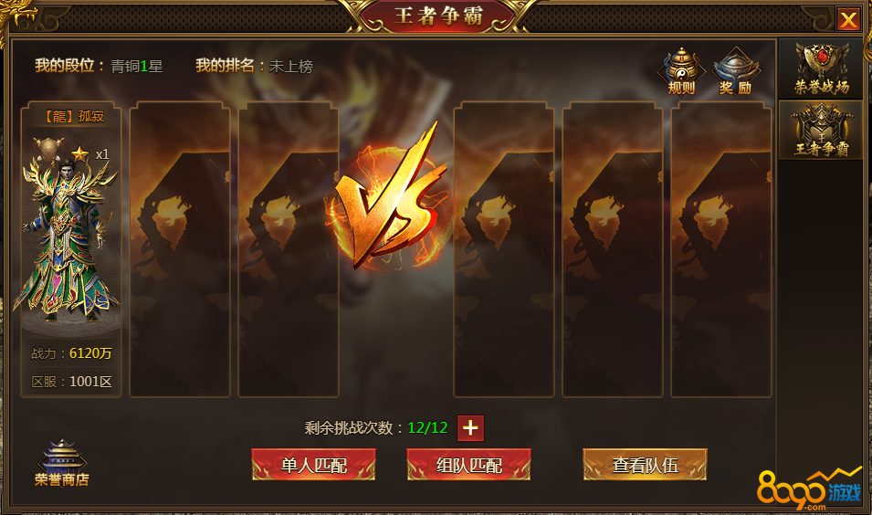Add challenge attempts with the plus button
Viewport: 872px width, 515px height.
470,427
